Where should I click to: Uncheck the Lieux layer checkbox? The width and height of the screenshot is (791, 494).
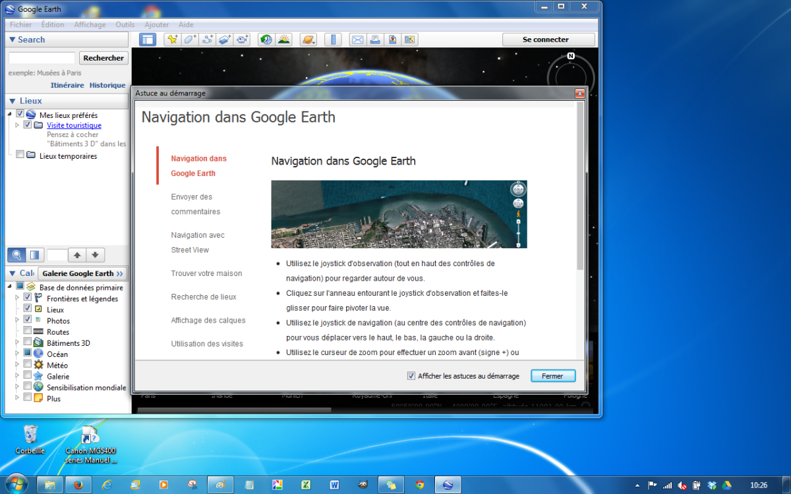pyautogui.click(x=28, y=308)
